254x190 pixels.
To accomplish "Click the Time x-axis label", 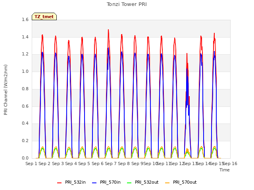I will [x=225, y=170].
